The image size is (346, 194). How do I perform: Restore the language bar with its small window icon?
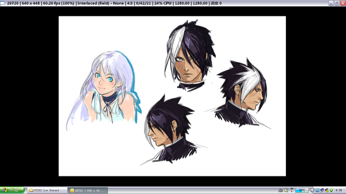292,188
